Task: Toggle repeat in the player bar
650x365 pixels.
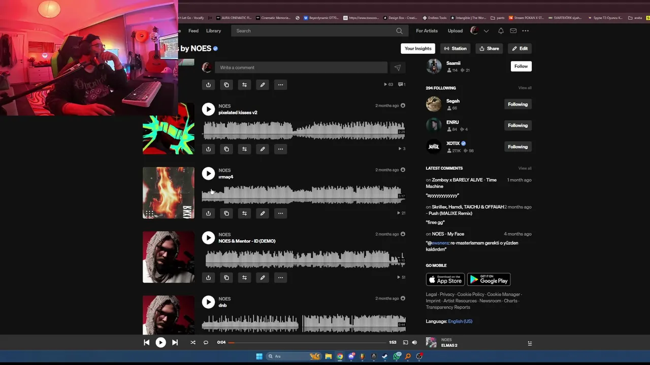Action: click(x=206, y=343)
